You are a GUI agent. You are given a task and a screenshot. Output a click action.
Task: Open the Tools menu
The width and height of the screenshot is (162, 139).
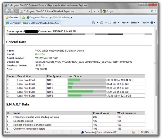pyautogui.click(x=145, y=23)
